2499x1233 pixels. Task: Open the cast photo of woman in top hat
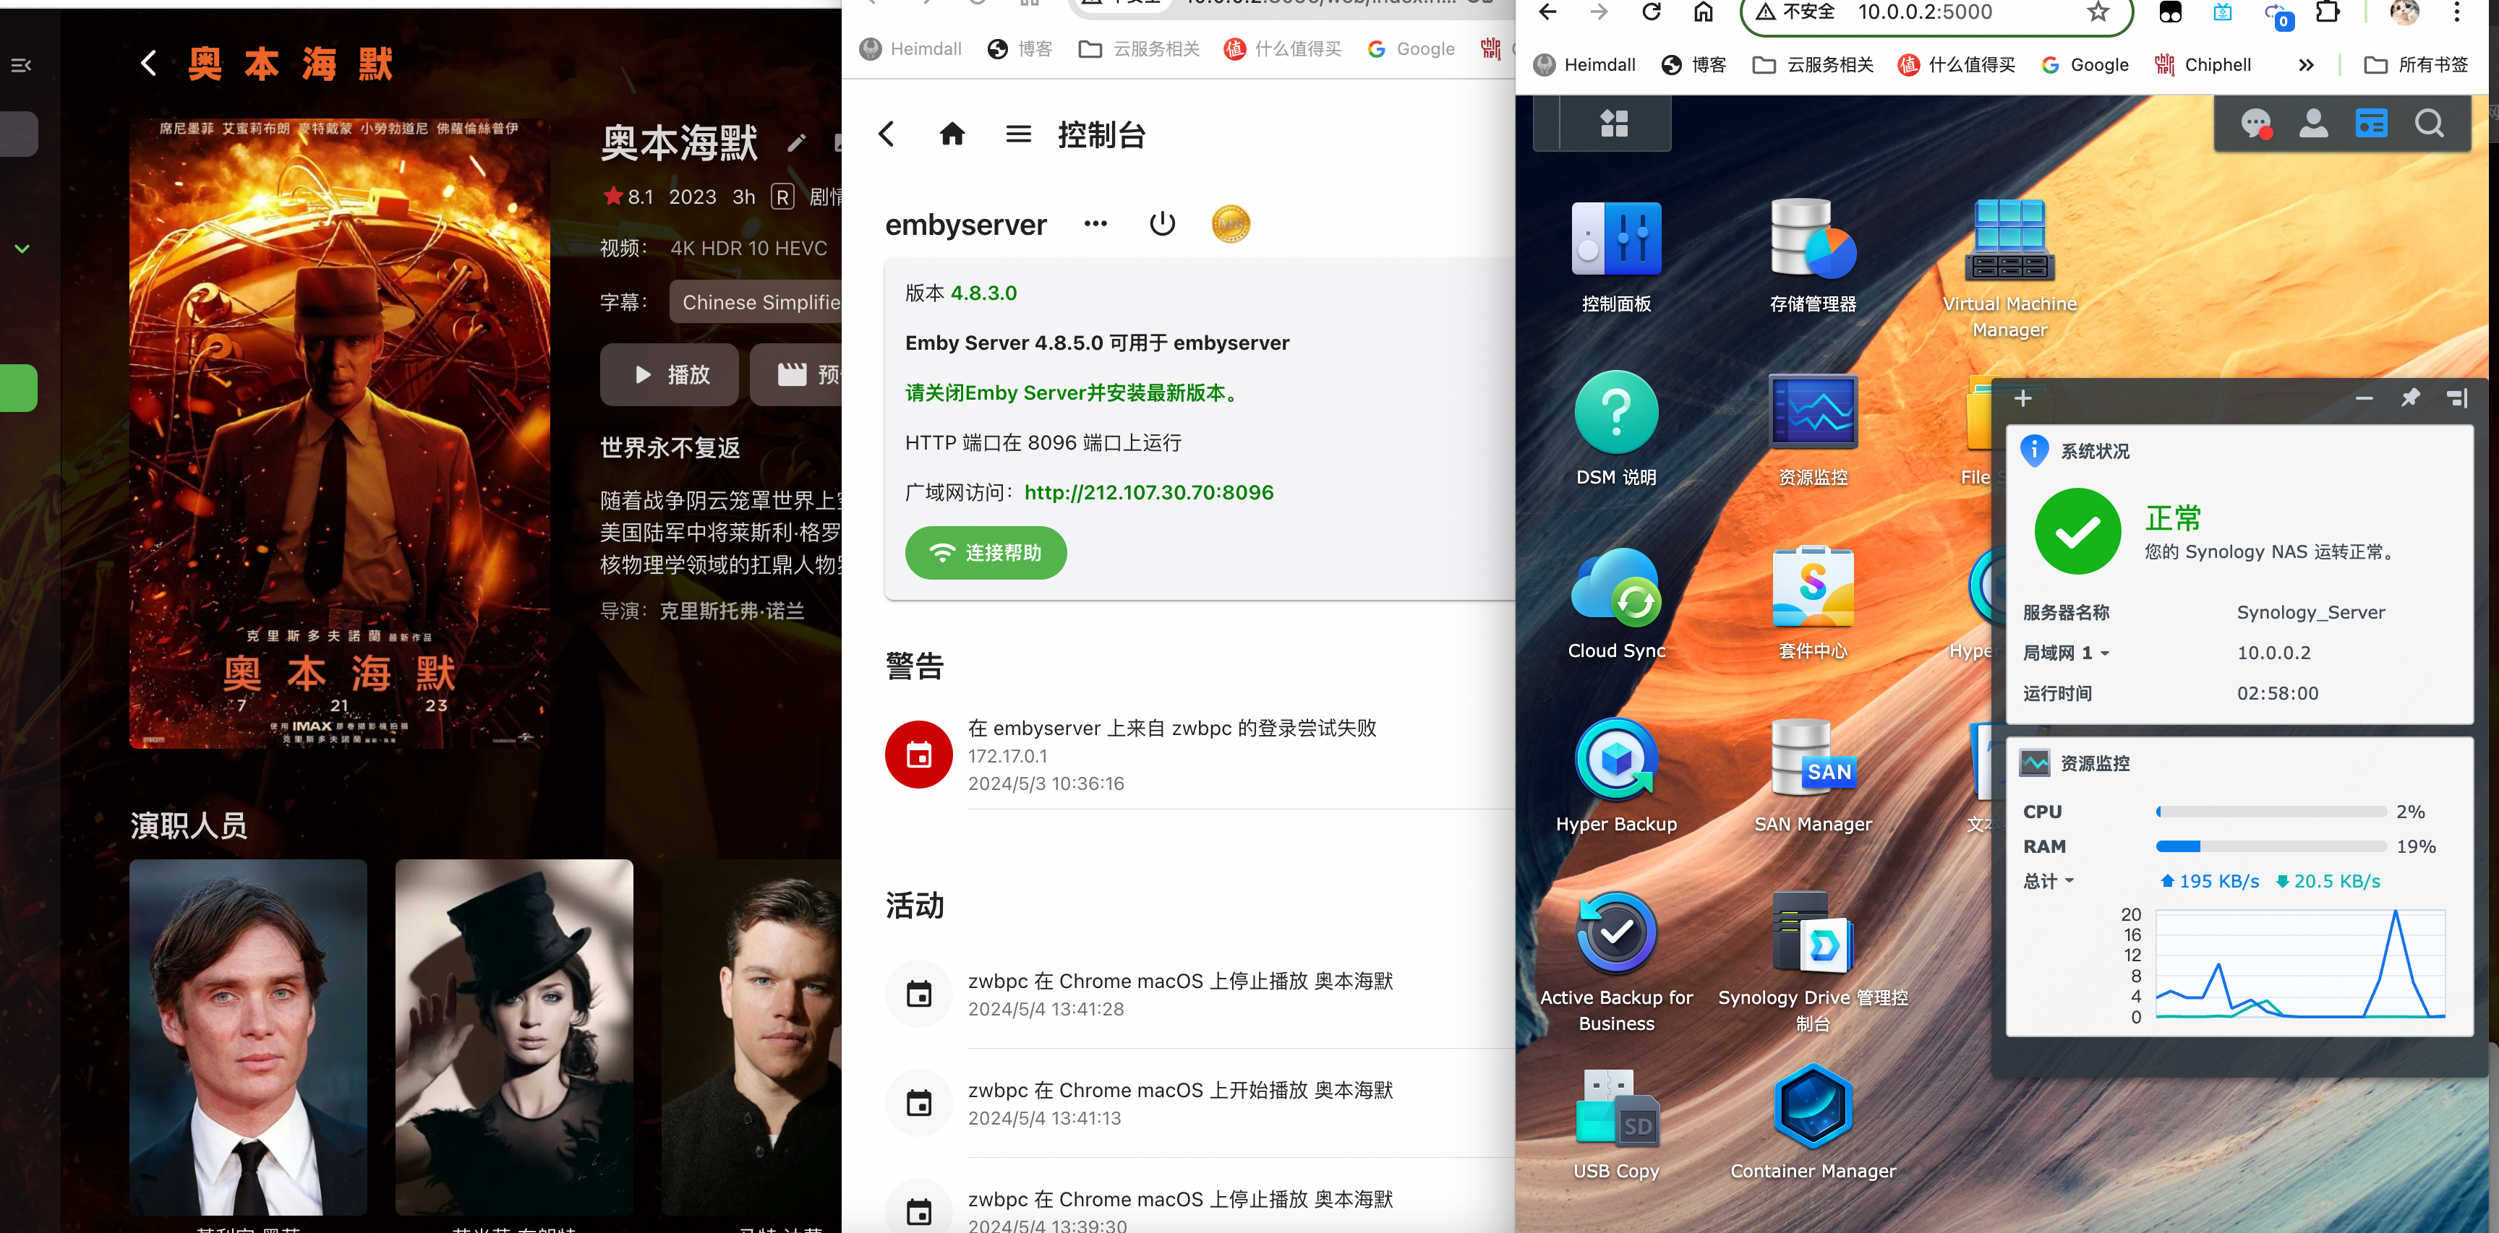pyautogui.click(x=514, y=1037)
